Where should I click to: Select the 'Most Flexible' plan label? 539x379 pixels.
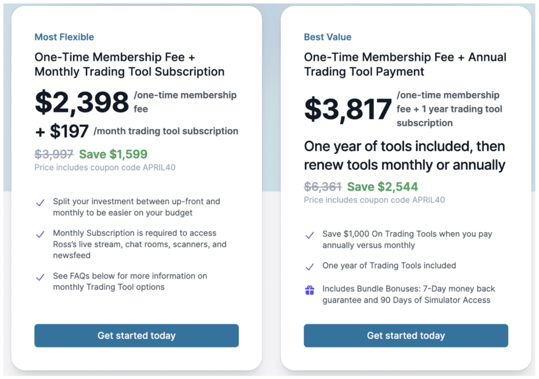pyautogui.click(x=64, y=37)
